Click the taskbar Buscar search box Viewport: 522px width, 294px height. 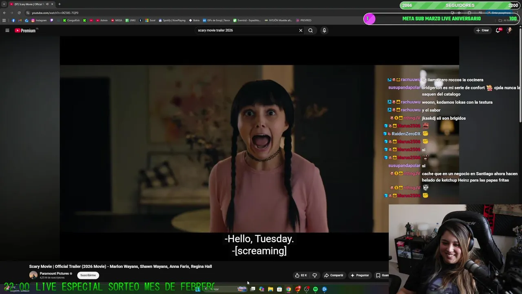pos(226,289)
